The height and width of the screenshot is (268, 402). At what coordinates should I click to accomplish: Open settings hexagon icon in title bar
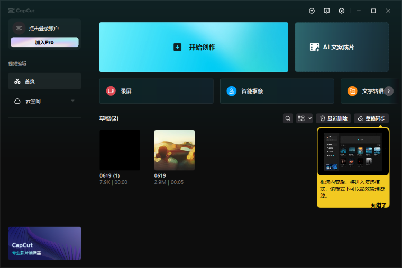pyautogui.click(x=342, y=11)
